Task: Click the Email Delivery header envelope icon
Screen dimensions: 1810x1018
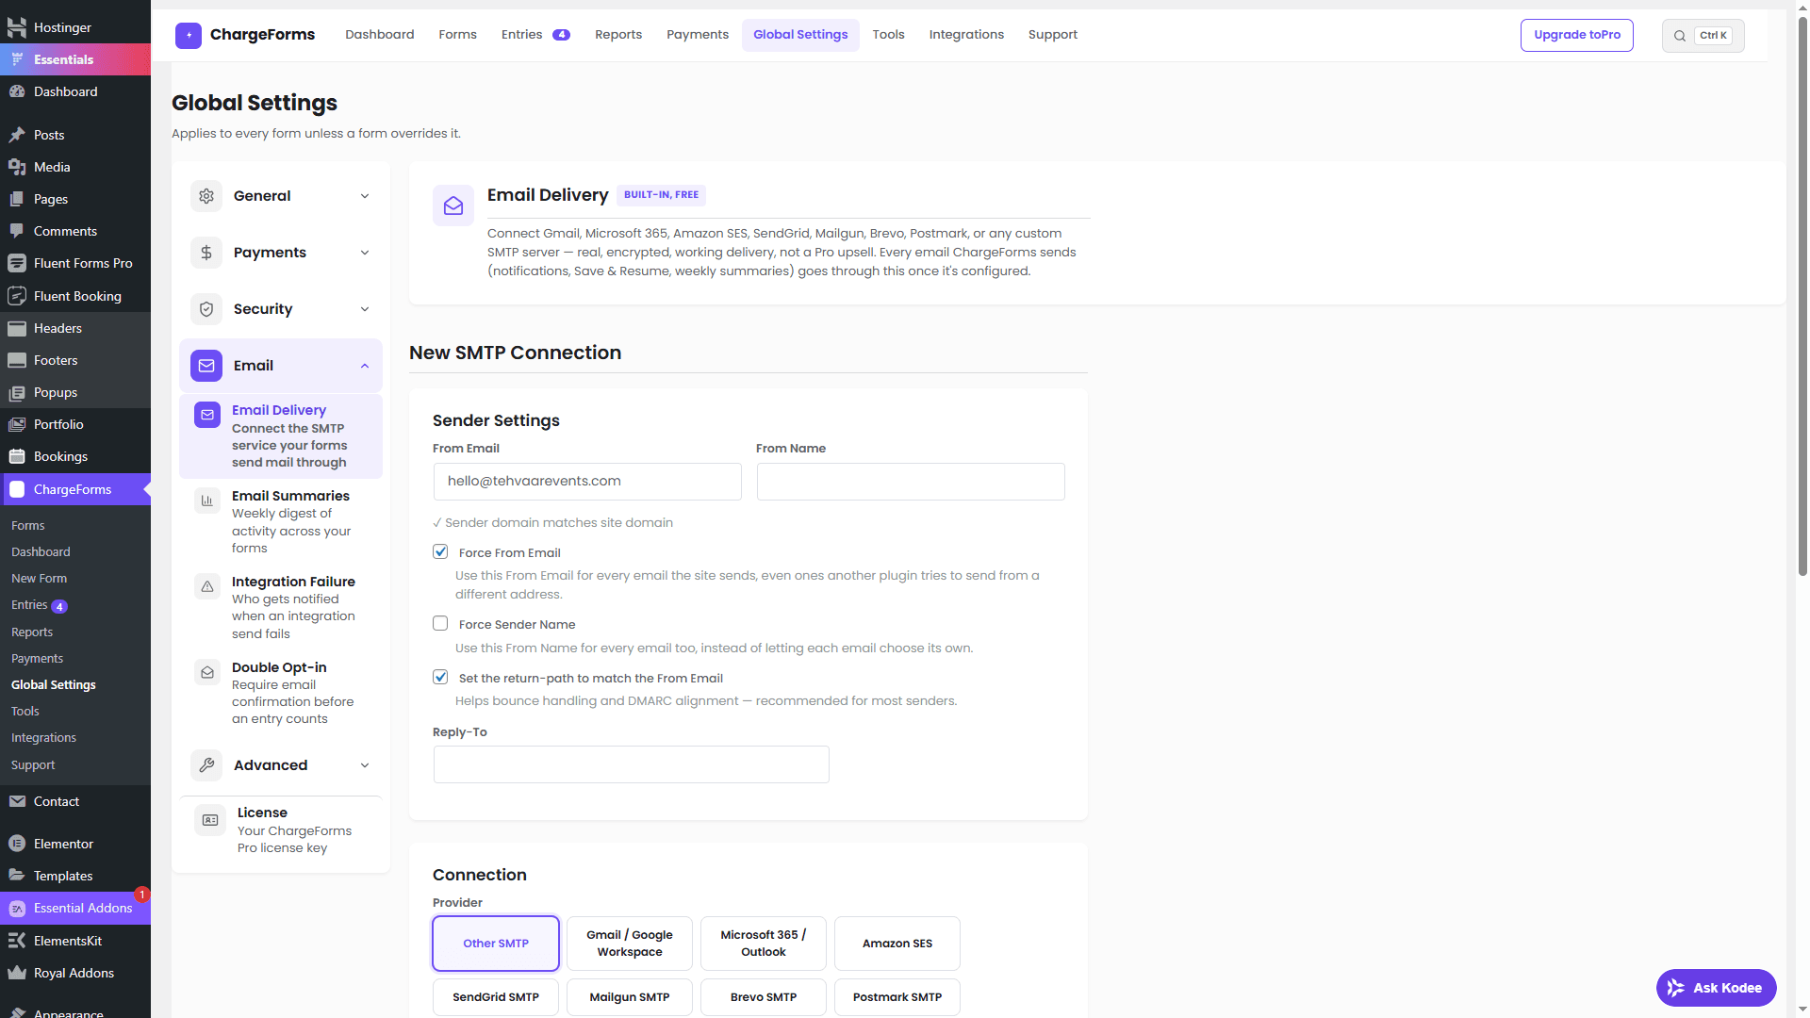Action: pos(453,205)
